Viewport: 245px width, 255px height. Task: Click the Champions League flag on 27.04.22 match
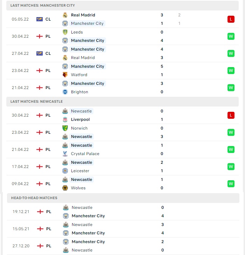pos(40,53)
